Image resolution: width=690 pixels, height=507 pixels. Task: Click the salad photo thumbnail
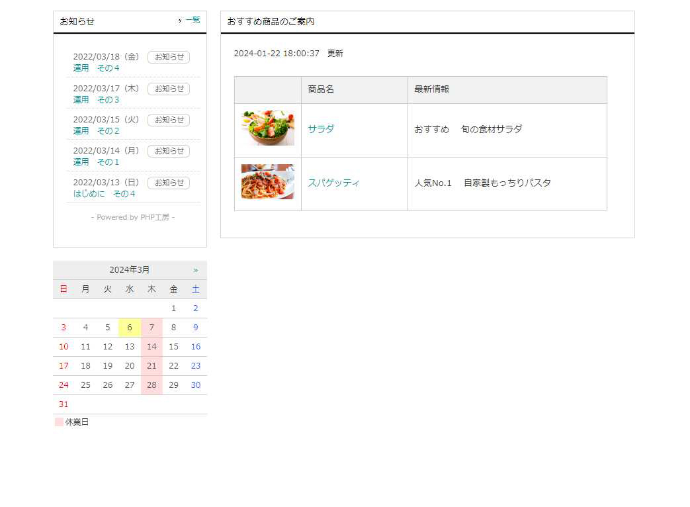coord(267,126)
